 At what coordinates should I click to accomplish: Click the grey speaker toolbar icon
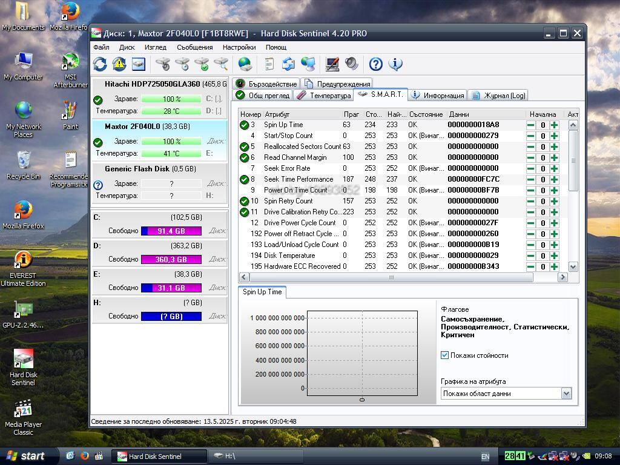351,64
